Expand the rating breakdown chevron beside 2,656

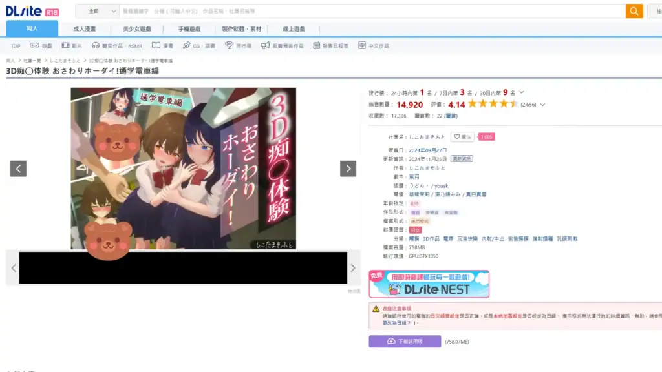click(542, 105)
